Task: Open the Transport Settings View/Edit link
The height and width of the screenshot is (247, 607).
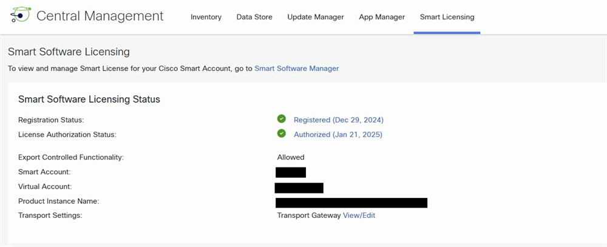Action: coord(359,215)
